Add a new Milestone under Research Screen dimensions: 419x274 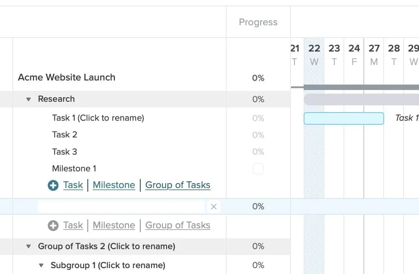tap(114, 185)
